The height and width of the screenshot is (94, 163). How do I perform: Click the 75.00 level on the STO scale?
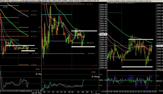pos(101,74)
